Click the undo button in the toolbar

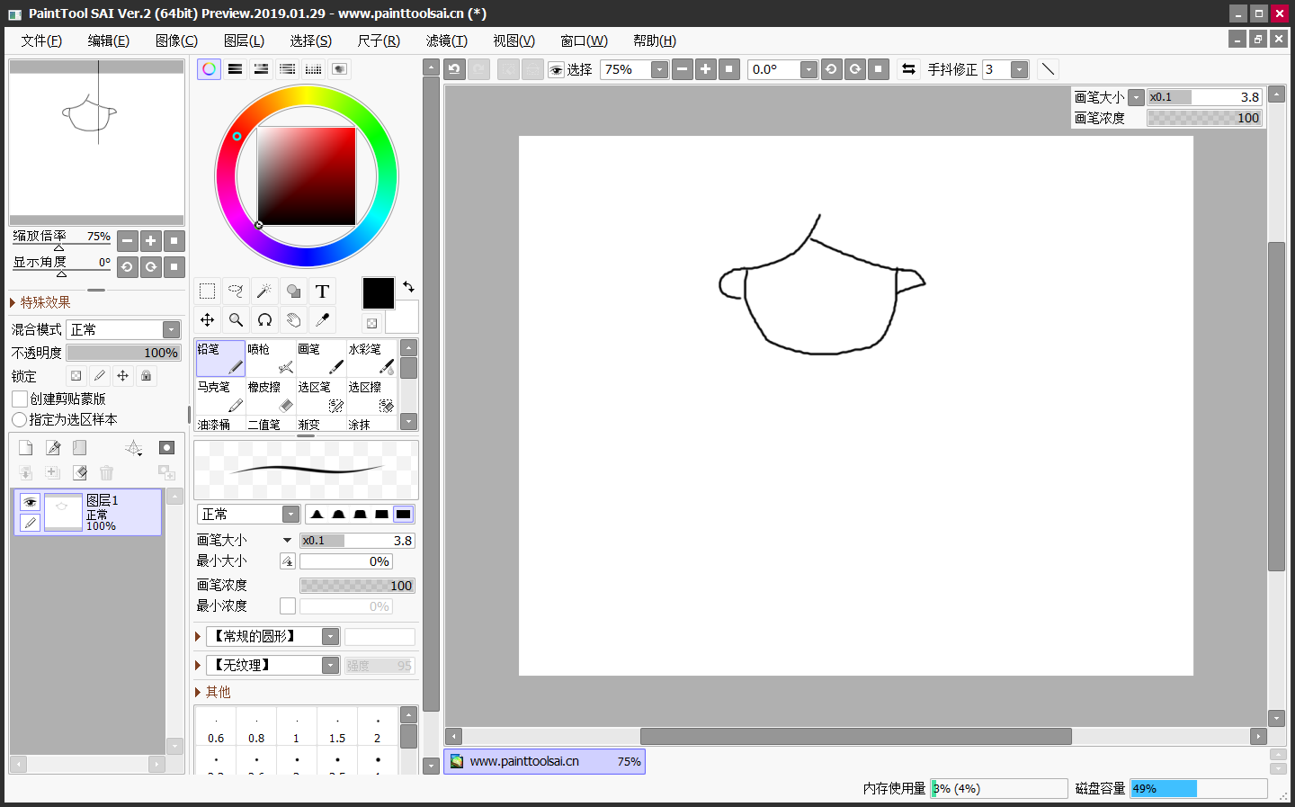pyautogui.click(x=455, y=69)
